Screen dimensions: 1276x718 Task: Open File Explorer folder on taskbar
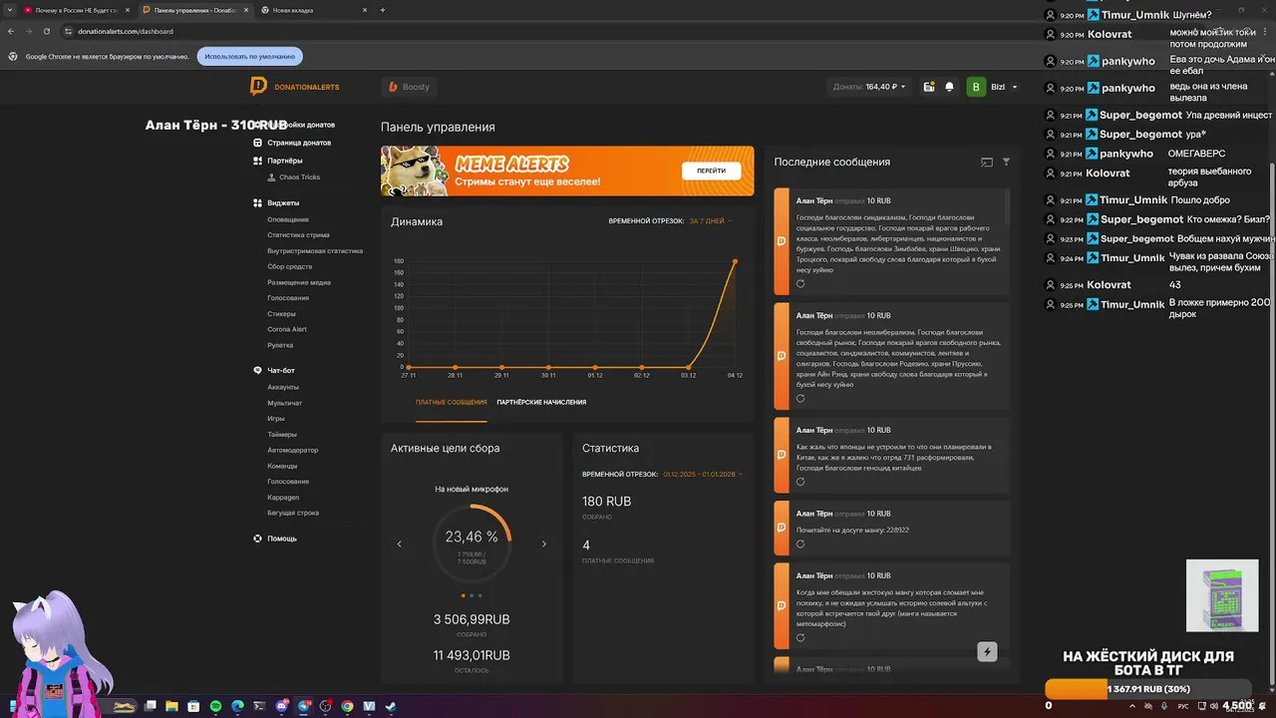click(171, 706)
